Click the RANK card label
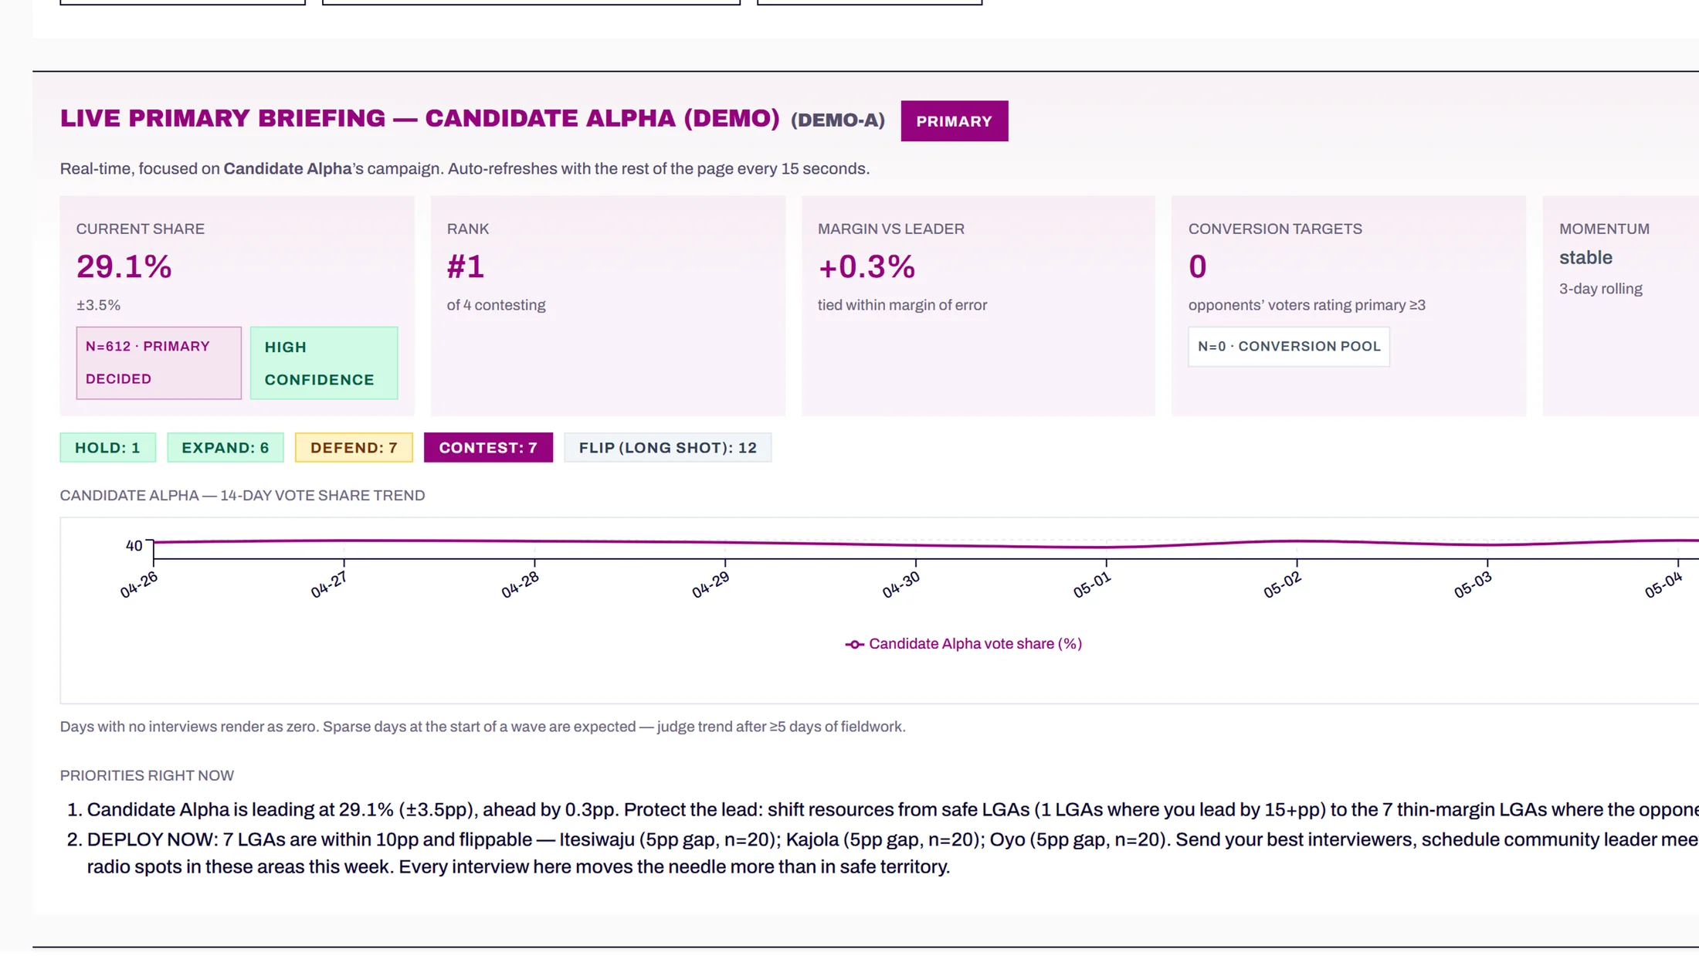 tap(468, 229)
